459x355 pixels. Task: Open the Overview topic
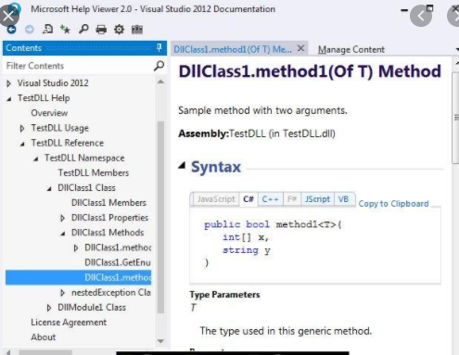[49, 113]
